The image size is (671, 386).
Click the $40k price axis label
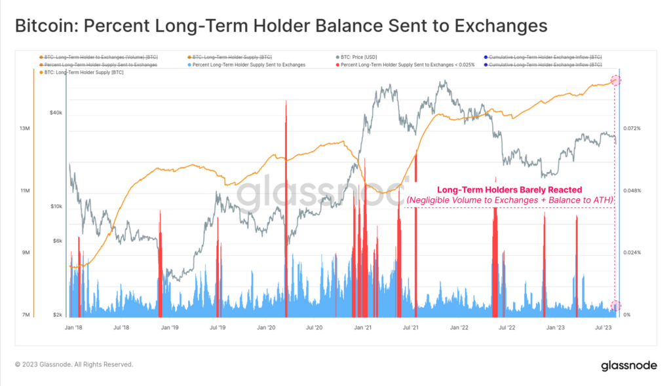(56, 113)
